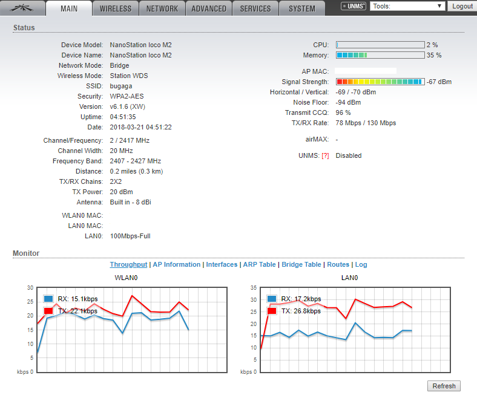Screen dimensions: 477x398
Task: Click TX Power value 20 dBm
Action: pyautogui.click(x=121, y=192)
